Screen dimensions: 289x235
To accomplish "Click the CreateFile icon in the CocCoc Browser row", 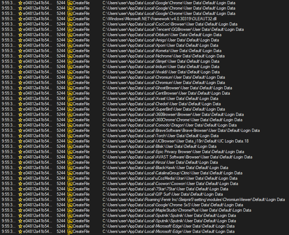I will (x=70, y=24).
